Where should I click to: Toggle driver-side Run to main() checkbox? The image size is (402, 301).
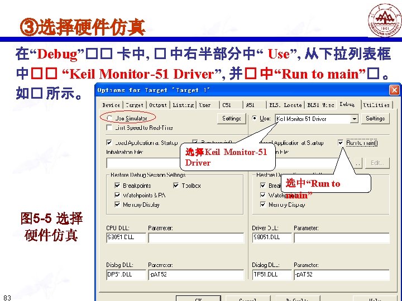coord(341,143)
